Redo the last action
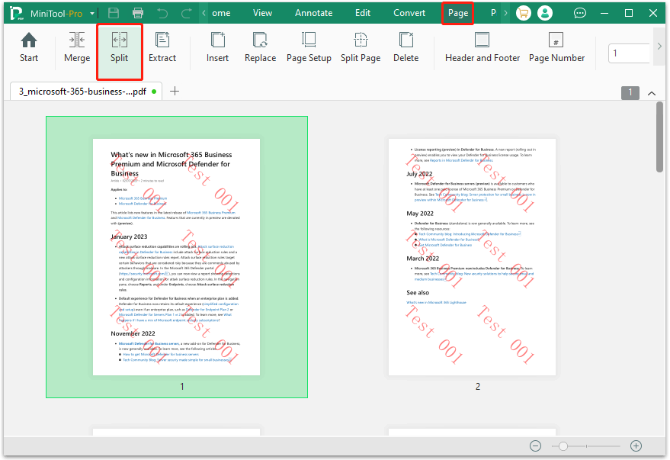Image resolution: width=670 pixels, height=460 pixels. click(x=186, y=13)
